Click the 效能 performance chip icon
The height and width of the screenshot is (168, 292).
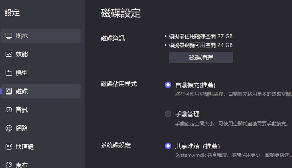click(9, 54)
